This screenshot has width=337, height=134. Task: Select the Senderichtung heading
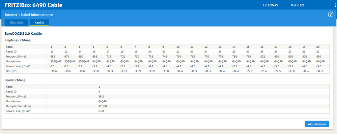[x=15, y=80]
